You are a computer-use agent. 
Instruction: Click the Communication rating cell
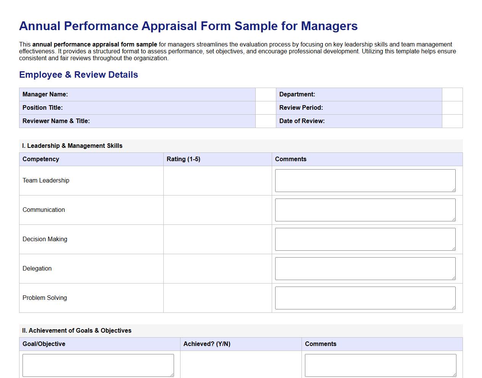[x=218, y=210]
